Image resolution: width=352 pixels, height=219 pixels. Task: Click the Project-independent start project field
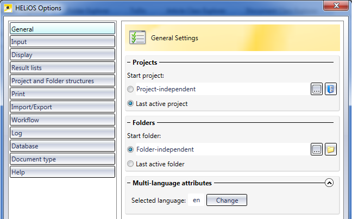click(223, 89)
